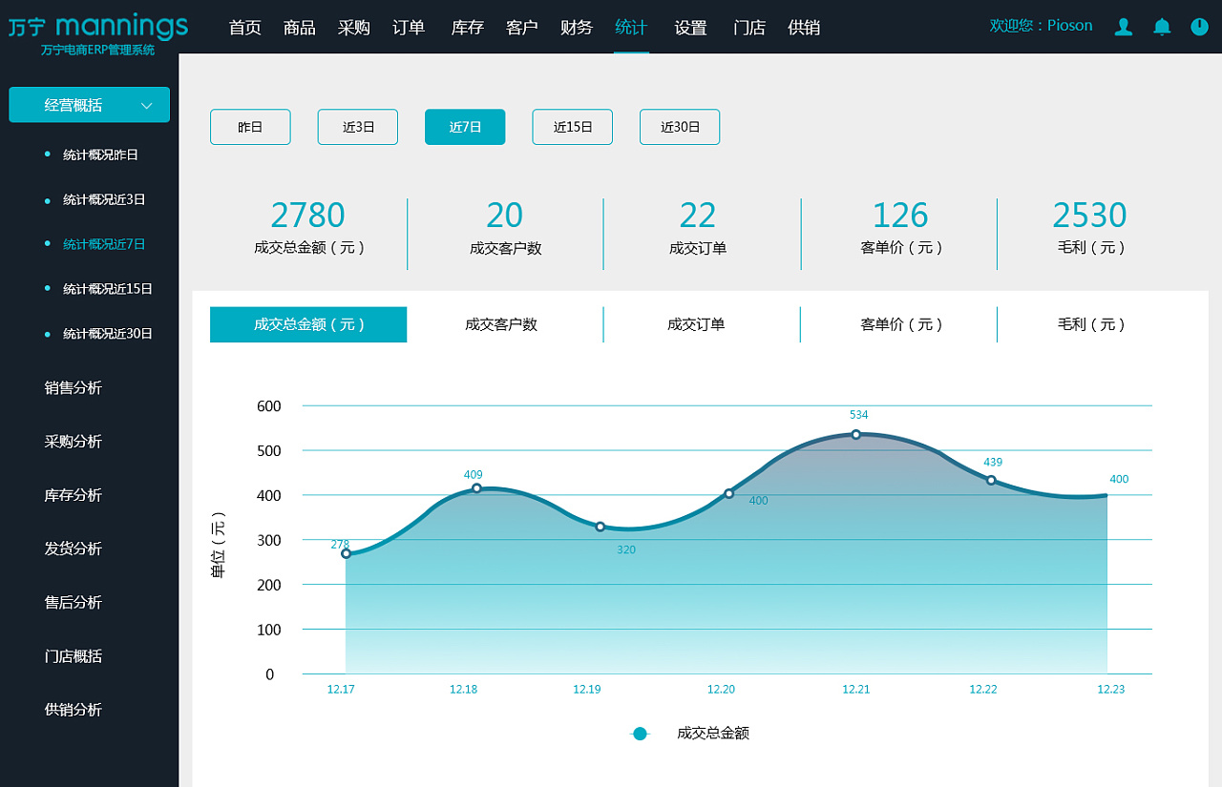Click the bullet icon beside 统计概况近15日
1222x787 pixels.
[x=49, y=288]
